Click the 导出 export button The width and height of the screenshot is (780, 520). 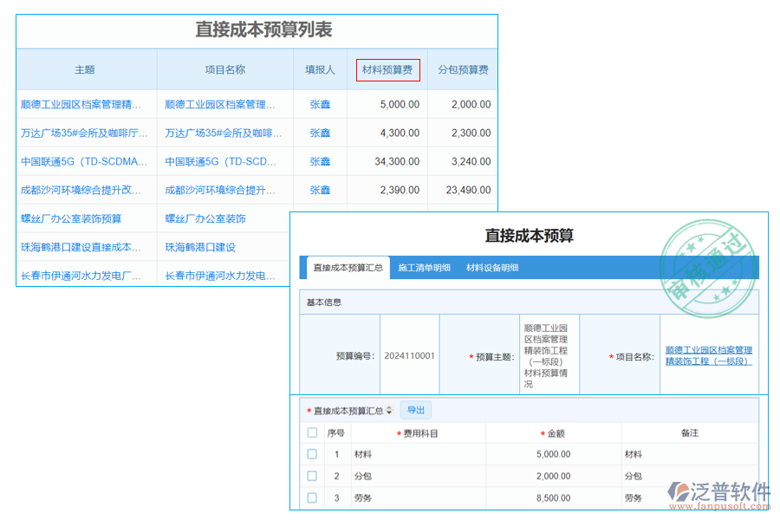417,410
